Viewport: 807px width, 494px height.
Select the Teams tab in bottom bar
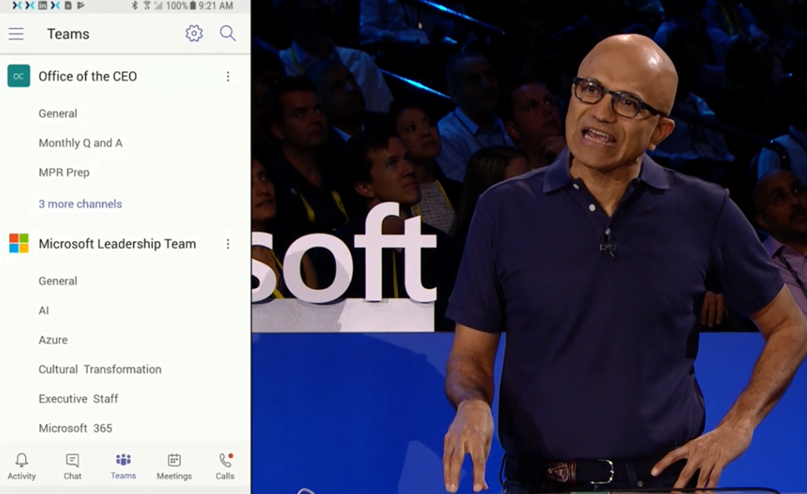pyautogui.click(x=123, y=466)
